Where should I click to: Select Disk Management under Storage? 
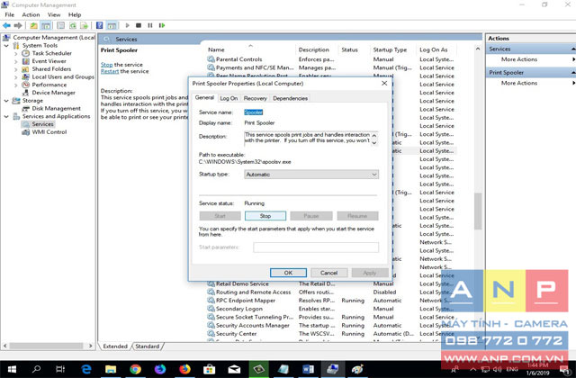[56, 108]
